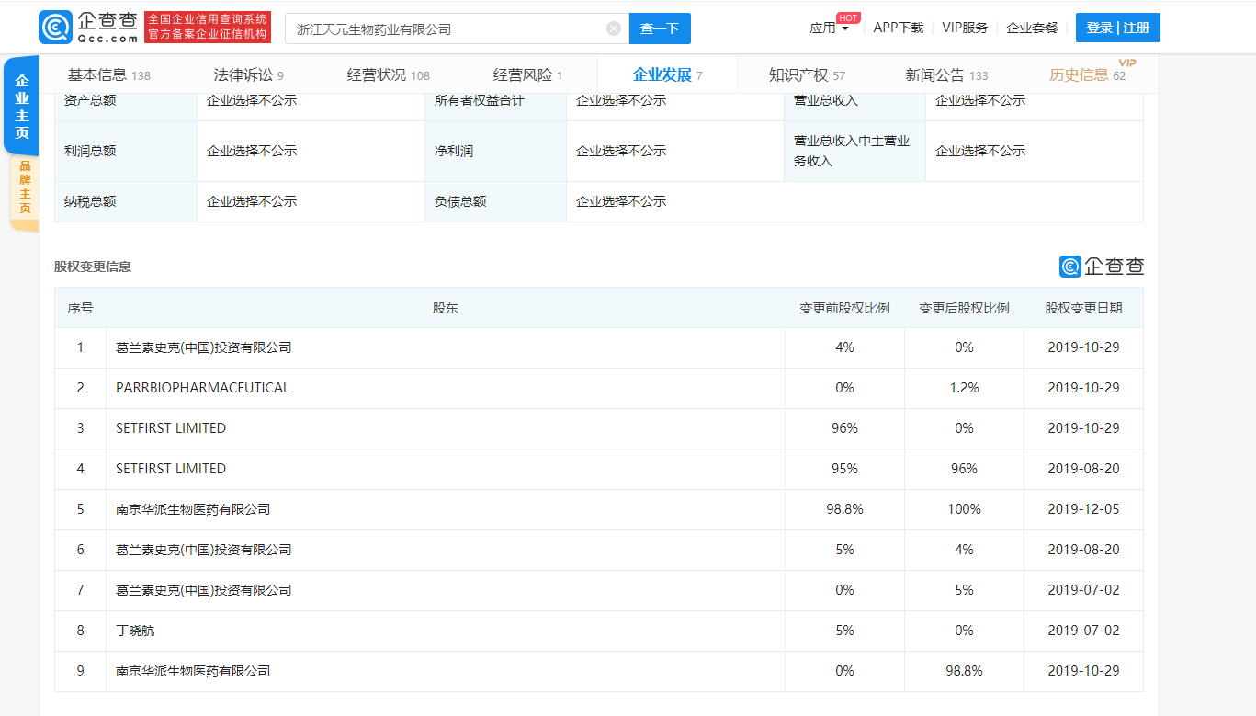Open the 历史信息 VIP tab

point(1087,75)
